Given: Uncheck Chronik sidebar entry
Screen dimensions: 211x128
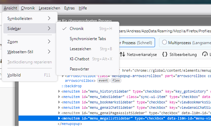Looking at the screenshot, I should (88, 29).
